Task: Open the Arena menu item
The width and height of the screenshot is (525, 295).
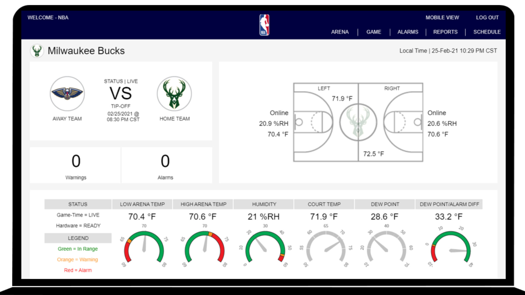Action: click(340, 32)
